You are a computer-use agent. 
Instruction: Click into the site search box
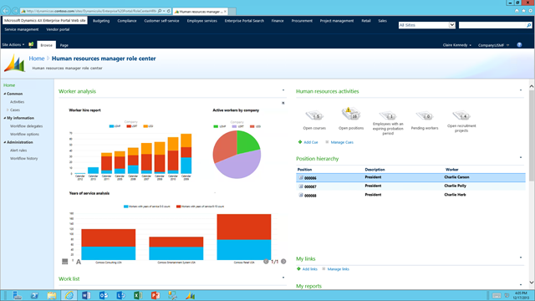point(492,25)
